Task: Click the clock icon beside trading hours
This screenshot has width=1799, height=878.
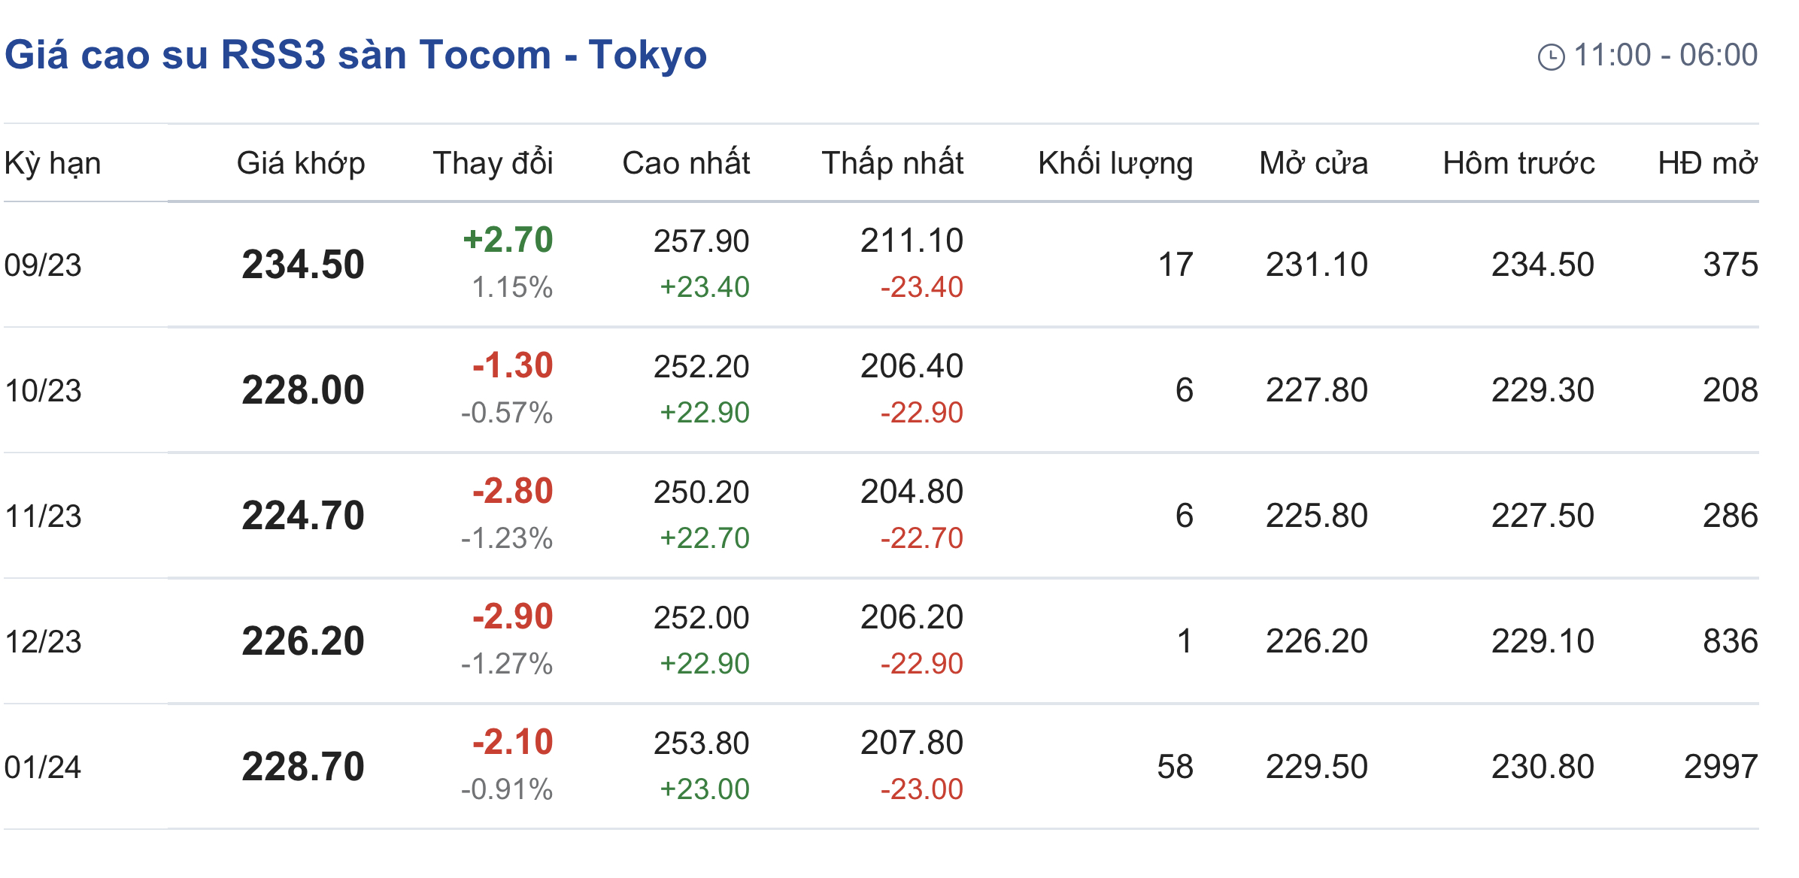Action: [1551, 57]
